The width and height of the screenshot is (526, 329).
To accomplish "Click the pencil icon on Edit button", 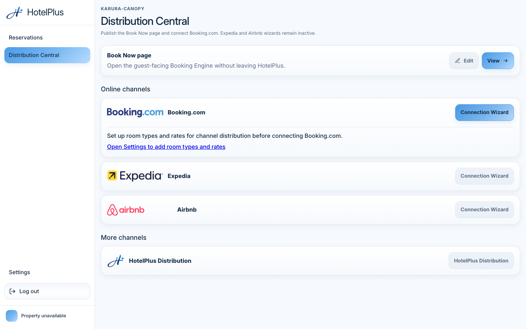I will click(458, 61).
